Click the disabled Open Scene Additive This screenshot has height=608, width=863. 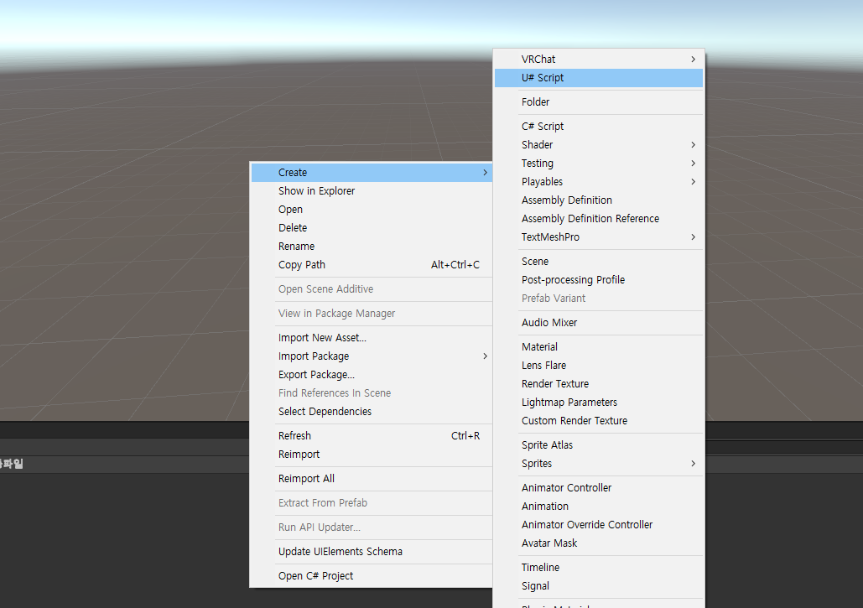pos(372,288)
